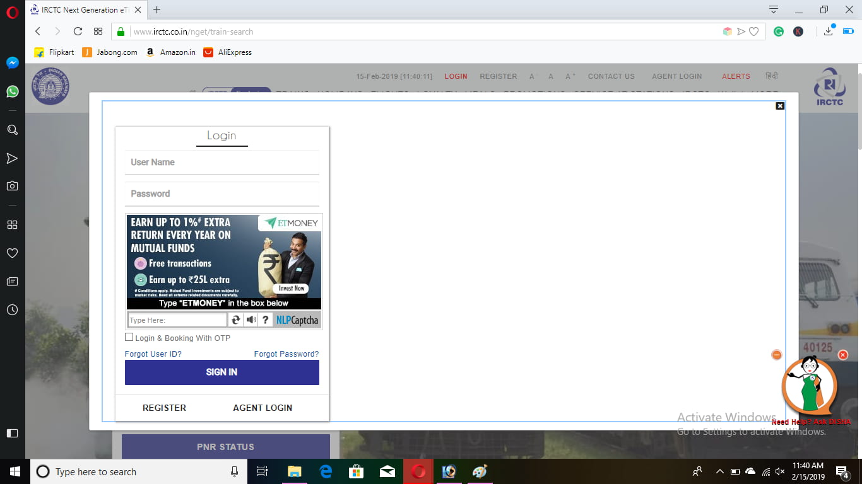This screenshot has width=862, height=484.
Task: Open the Windows Start menu
Action: pos(15,471)
